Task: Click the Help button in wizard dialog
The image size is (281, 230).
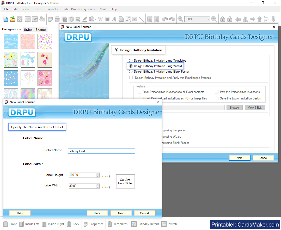Action: coord(20,213)
